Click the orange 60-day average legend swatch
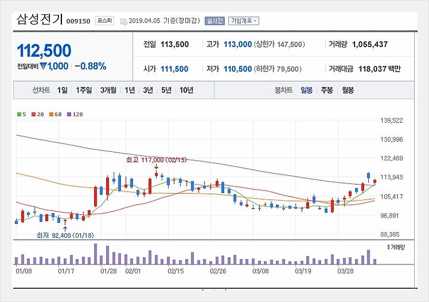This screenshot has height=302, width=429. (x=51, y=114)
